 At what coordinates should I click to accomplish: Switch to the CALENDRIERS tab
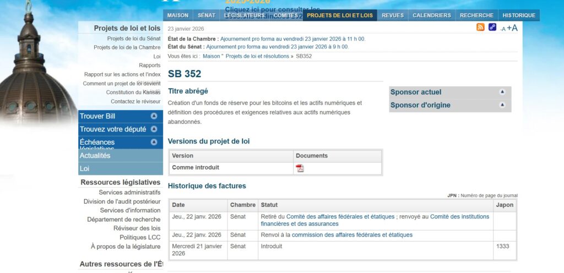click(431, 15)
